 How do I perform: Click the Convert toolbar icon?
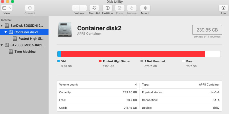click(x=30, y=8)
